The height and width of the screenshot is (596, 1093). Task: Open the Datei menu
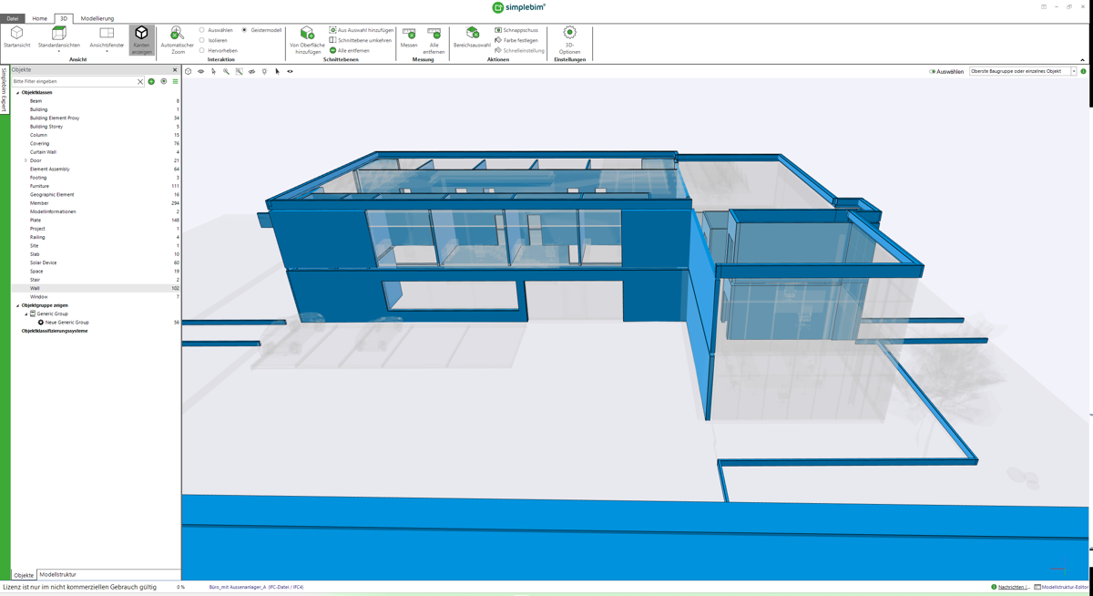tap(13, 18)
